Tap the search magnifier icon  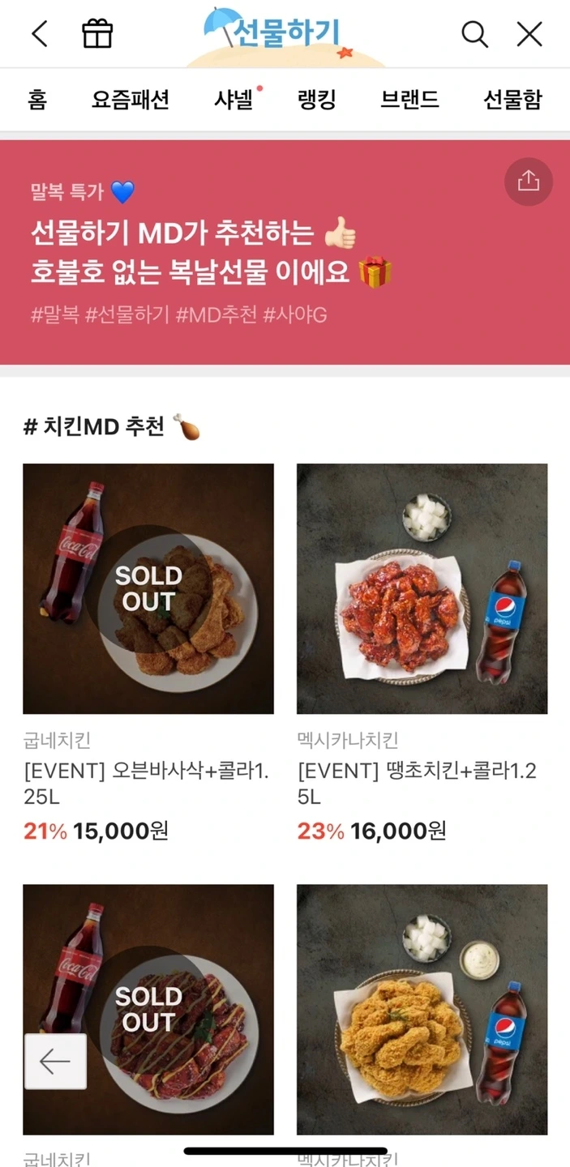point(474,33)
